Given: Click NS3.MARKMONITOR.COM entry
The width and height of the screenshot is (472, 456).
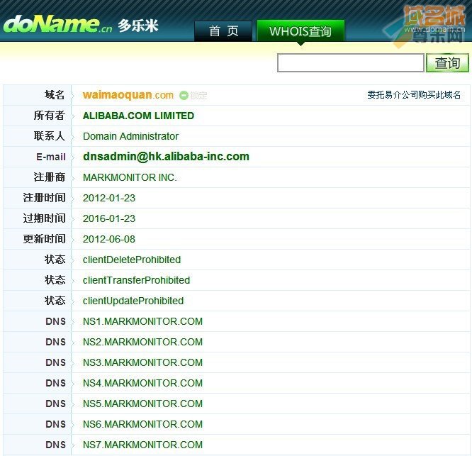Looking at the screenshot, I should pyautogui.click(x=142, y=362).
